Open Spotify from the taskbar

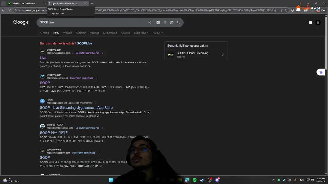(x=194, y=180)
